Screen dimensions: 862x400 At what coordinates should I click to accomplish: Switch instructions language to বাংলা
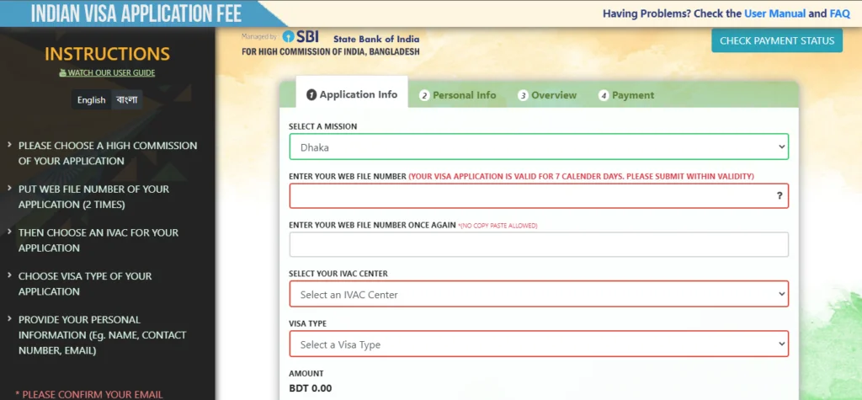pos(127,100)
